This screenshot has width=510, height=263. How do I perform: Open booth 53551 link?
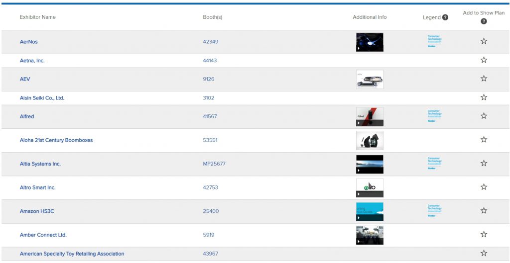click(x=210, y=140)
